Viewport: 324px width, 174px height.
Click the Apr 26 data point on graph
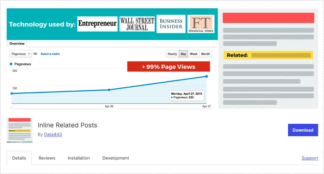[109, 90]
